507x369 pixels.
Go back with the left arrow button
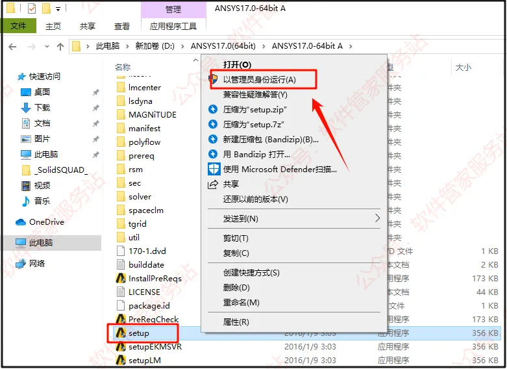pos(12,47)
